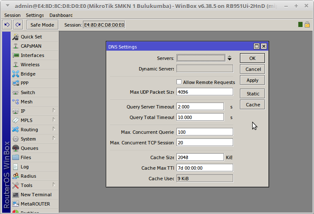The height and width of the screenshot is (214, 314).
Task: Click the Cancel button
Action: coord(252,69)
